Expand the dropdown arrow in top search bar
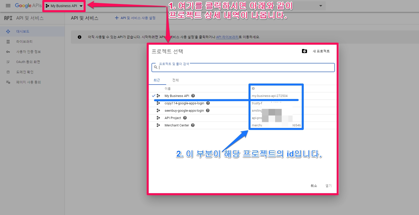Screen dimensions: 419x215 pos(321,6)
